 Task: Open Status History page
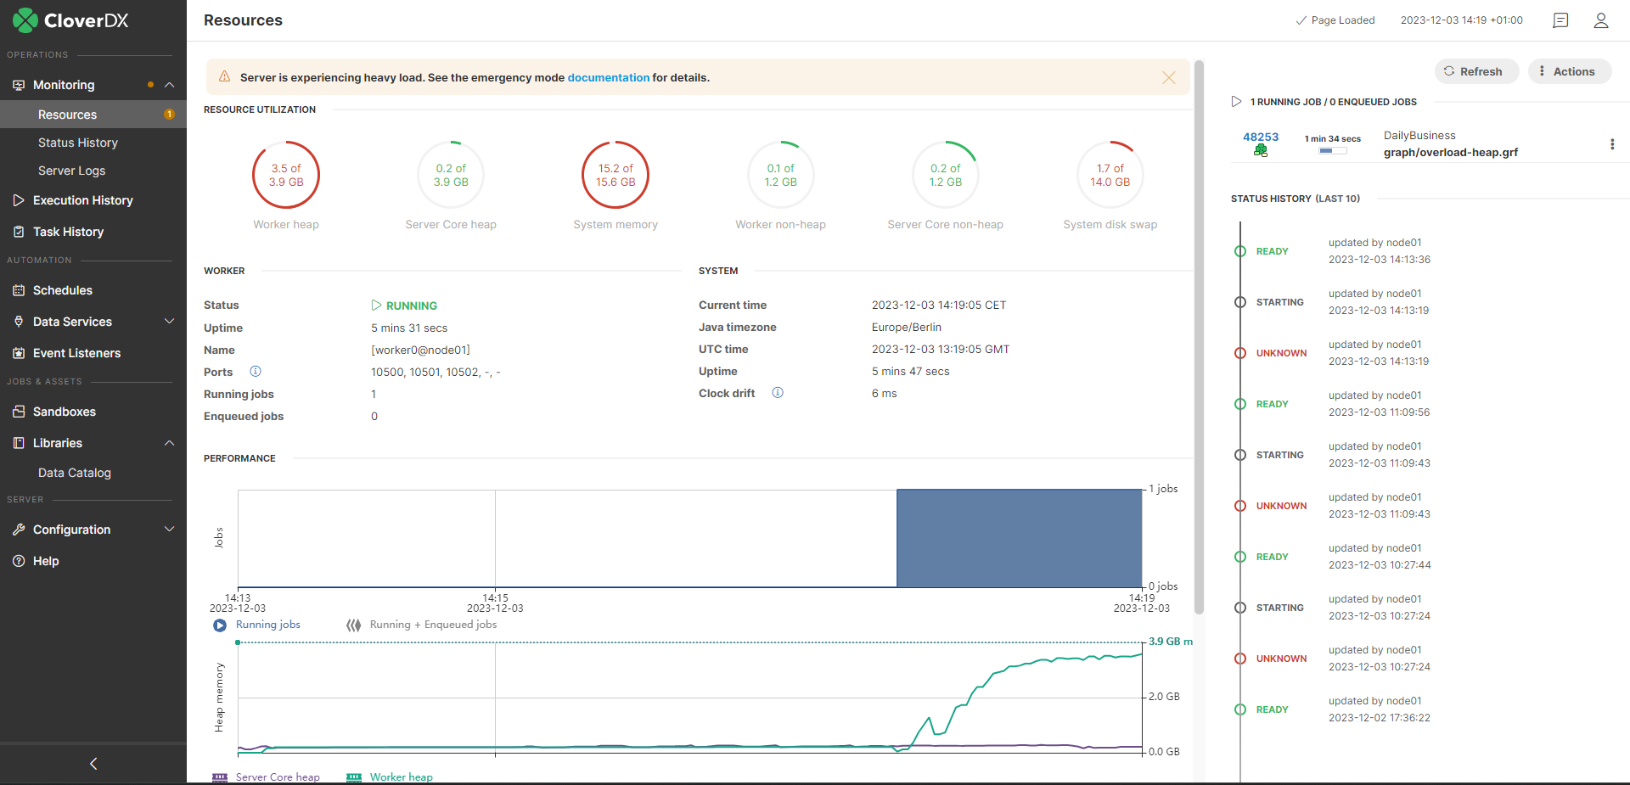pyautogui.click(x=78, y=143)
